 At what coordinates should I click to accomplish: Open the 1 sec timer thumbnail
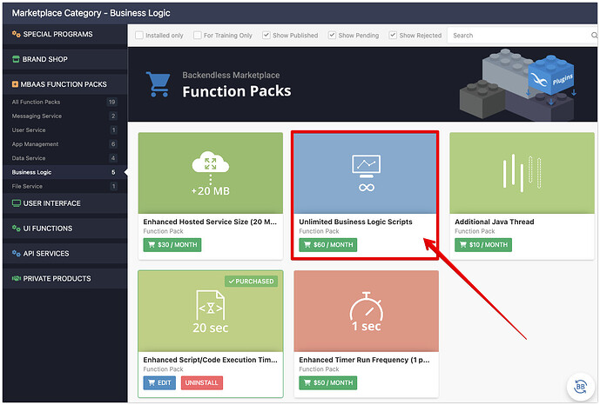(367, 311)
